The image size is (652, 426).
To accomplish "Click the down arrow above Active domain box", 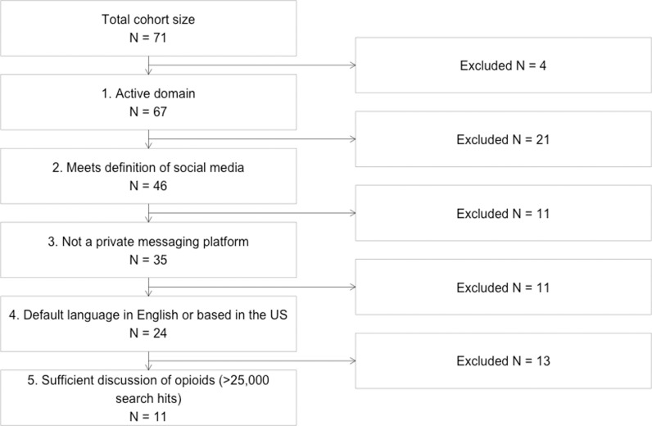I will pyautogui.click(x=148, y=66).
